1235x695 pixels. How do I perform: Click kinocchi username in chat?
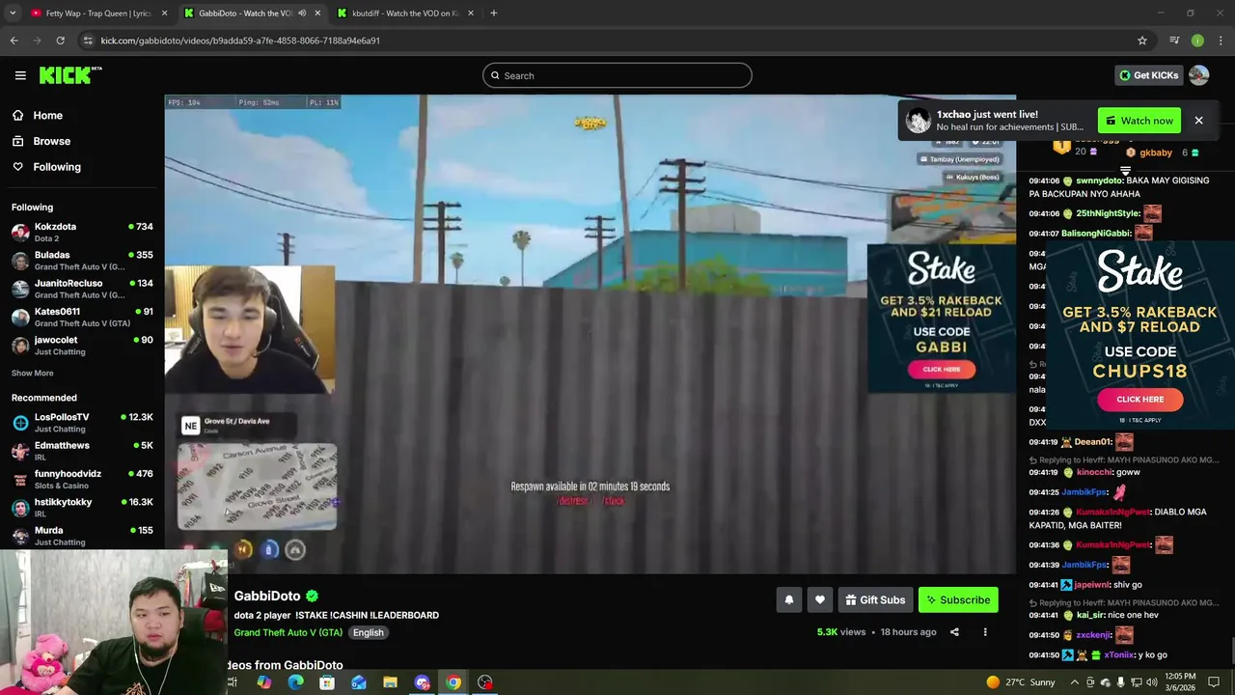(1094, 473)
